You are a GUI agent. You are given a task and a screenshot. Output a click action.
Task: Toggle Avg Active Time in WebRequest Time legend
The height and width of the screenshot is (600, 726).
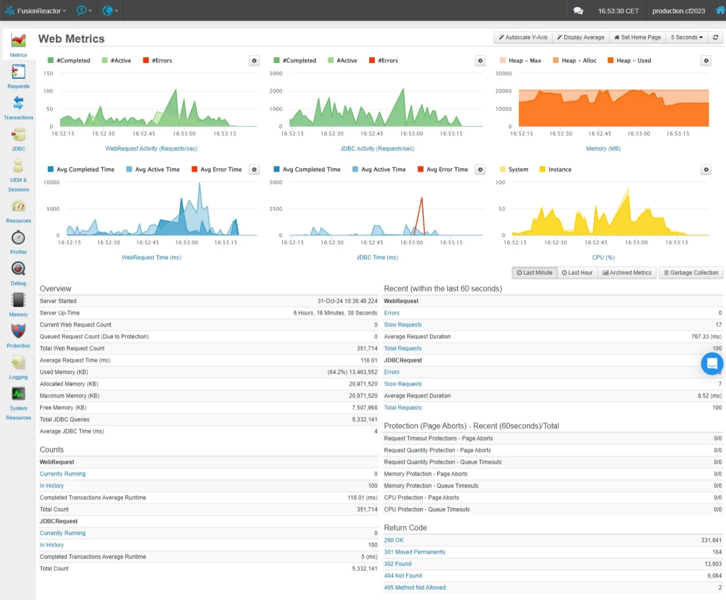[153, 169]
